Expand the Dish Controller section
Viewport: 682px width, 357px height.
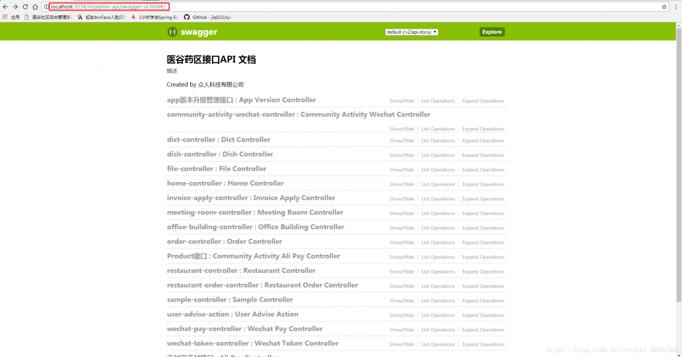(220, 154)
